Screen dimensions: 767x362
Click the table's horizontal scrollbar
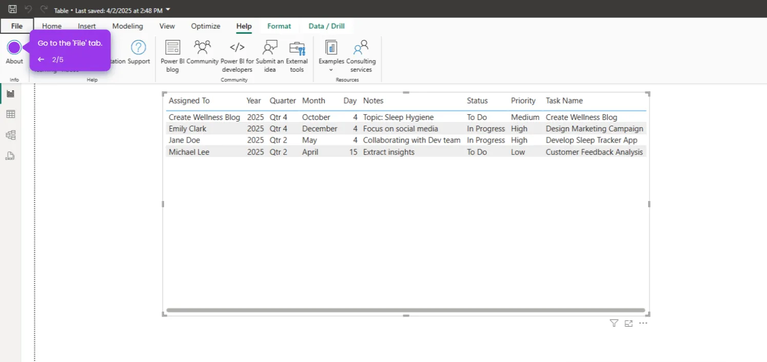tap(406, 310)
